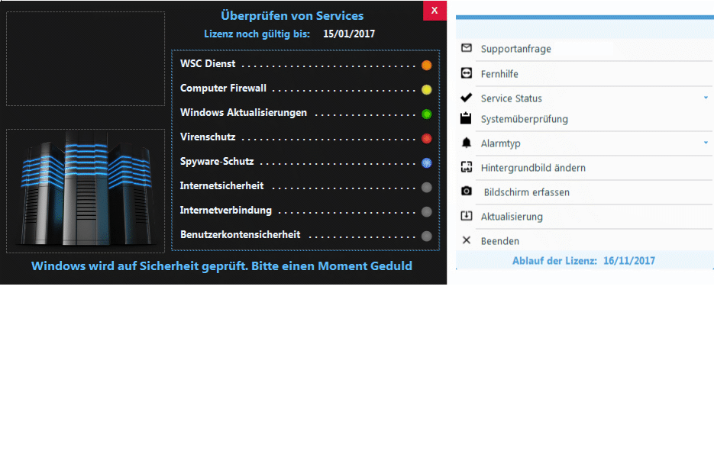Click the Systemüberprüfung clipboard icon
The image size is (714, 473).
coord(467,118)
